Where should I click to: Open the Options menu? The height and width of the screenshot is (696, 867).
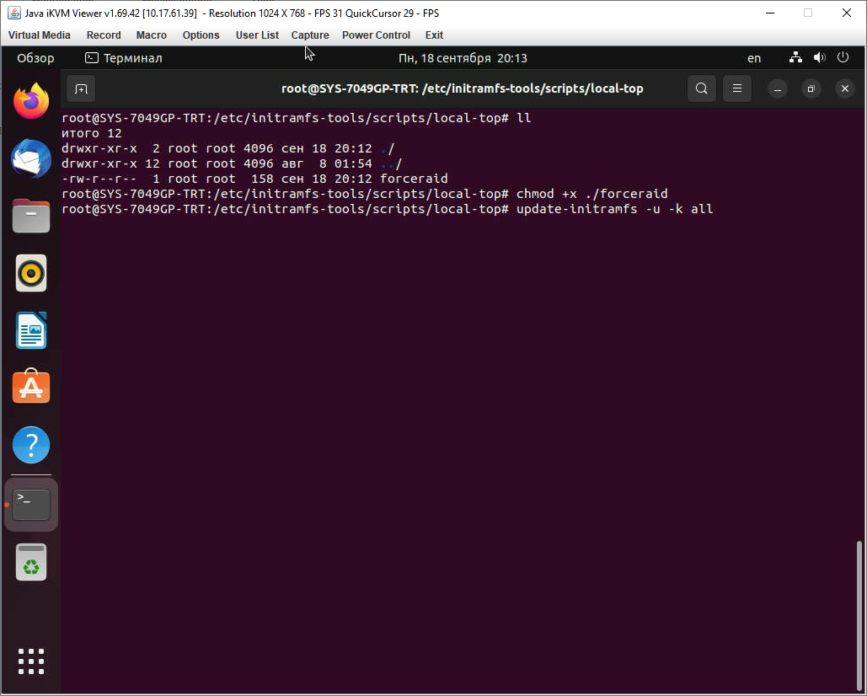point(201,35)
